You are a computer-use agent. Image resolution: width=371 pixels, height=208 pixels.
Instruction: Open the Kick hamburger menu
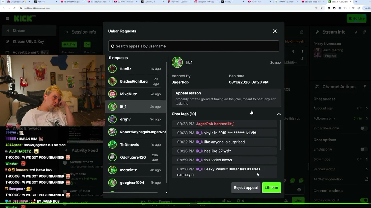click(7, 18)
